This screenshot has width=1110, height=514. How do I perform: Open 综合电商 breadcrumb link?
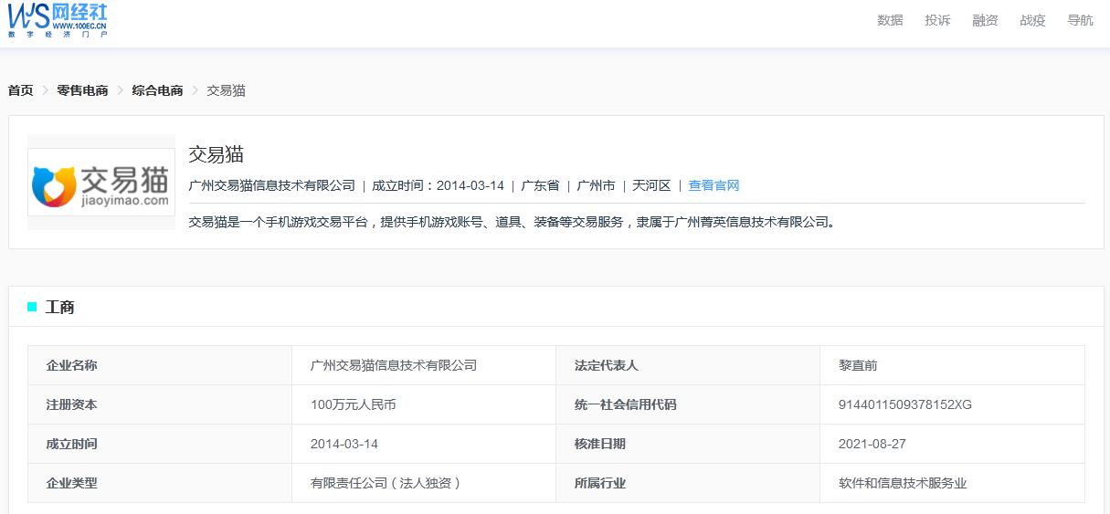click(157, 90)
